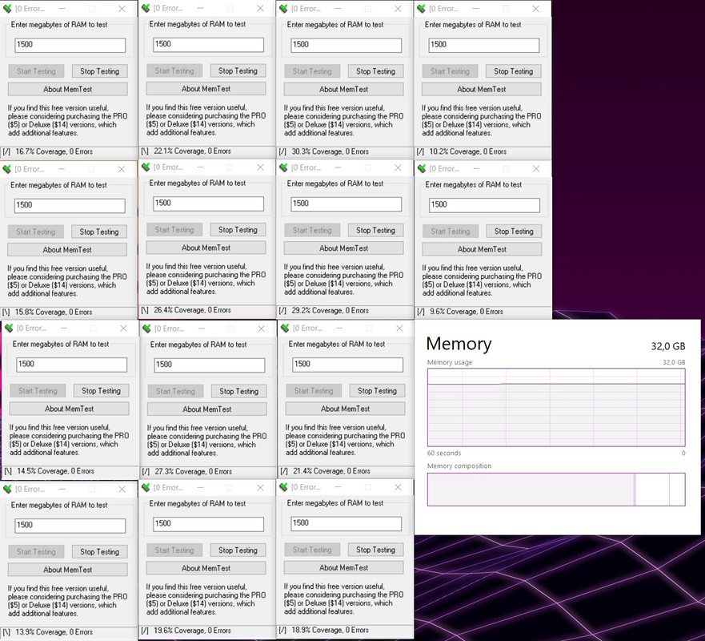Open About MemTest in 16.7% Coverage window
705x641 pixels.
[67, 89]
